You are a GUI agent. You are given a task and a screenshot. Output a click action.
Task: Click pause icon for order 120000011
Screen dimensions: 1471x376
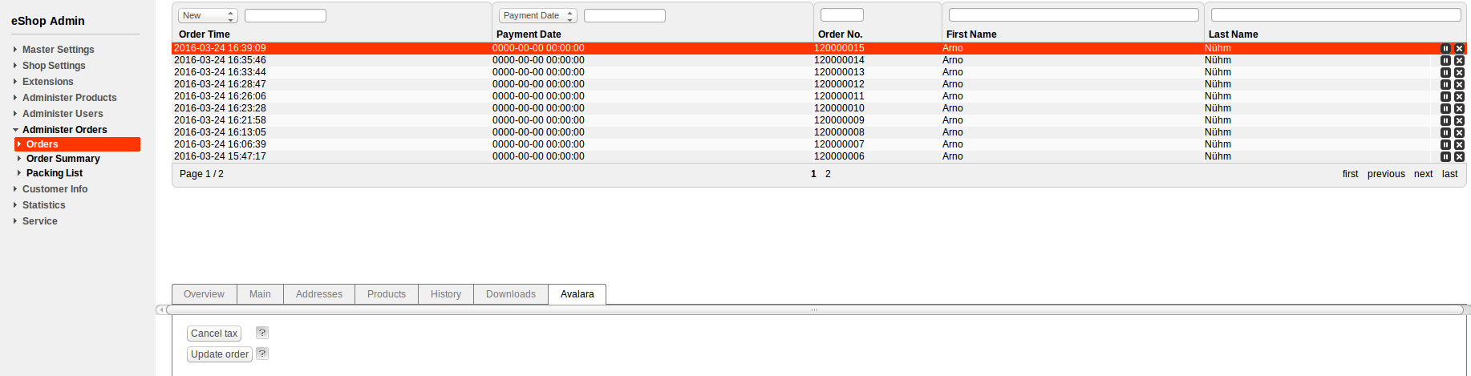click(1445, 96)
